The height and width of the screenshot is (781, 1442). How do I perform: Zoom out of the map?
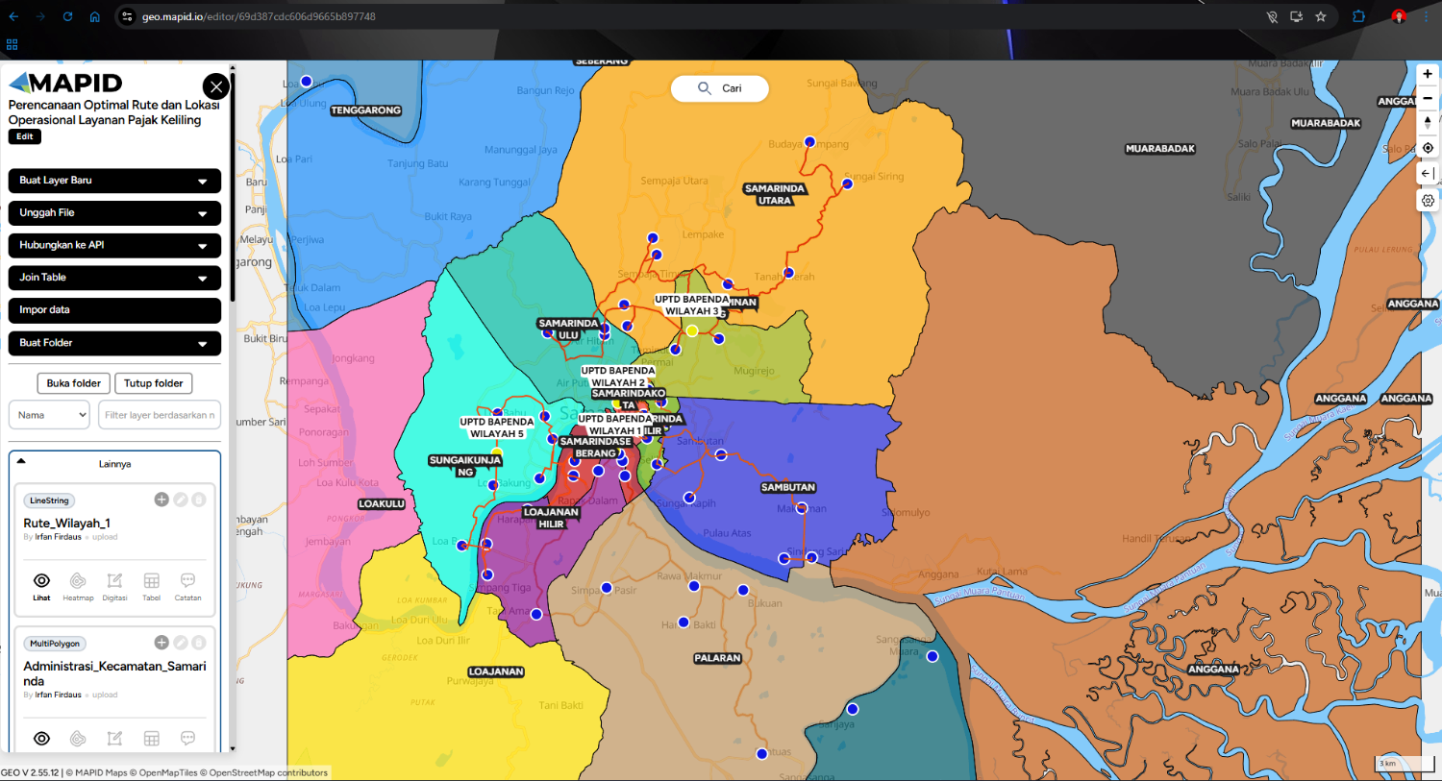click(1428, 98)
